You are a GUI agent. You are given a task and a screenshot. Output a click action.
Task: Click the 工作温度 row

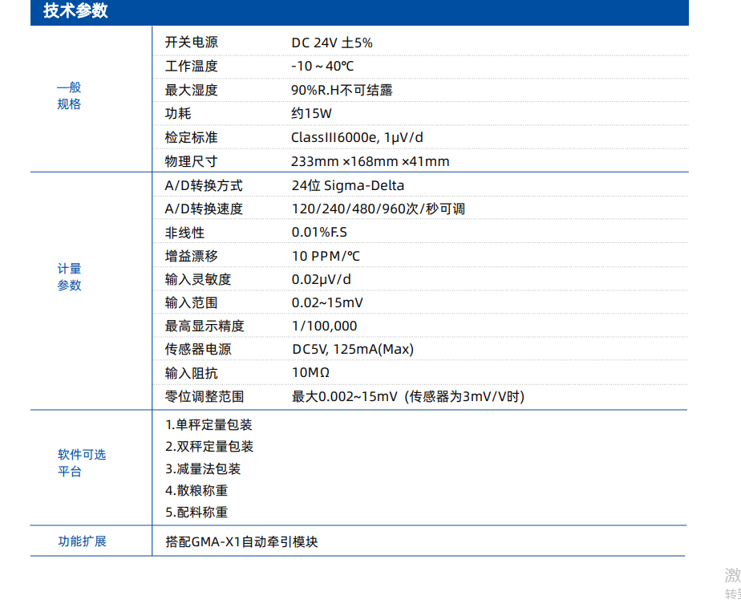tap(191, 67)
